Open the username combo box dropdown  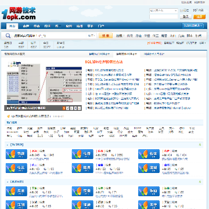[x=176, y=10]
